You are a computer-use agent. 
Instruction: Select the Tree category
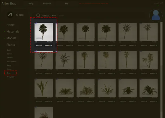tap(9, 73)
